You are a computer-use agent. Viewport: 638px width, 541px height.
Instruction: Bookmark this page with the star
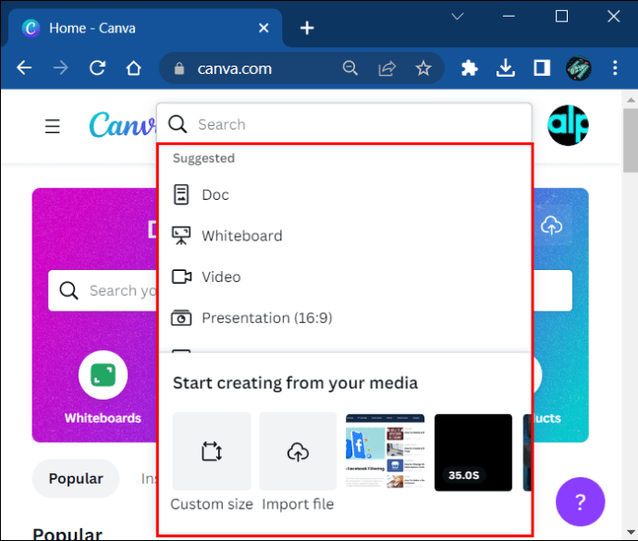[x=423, y=68]
